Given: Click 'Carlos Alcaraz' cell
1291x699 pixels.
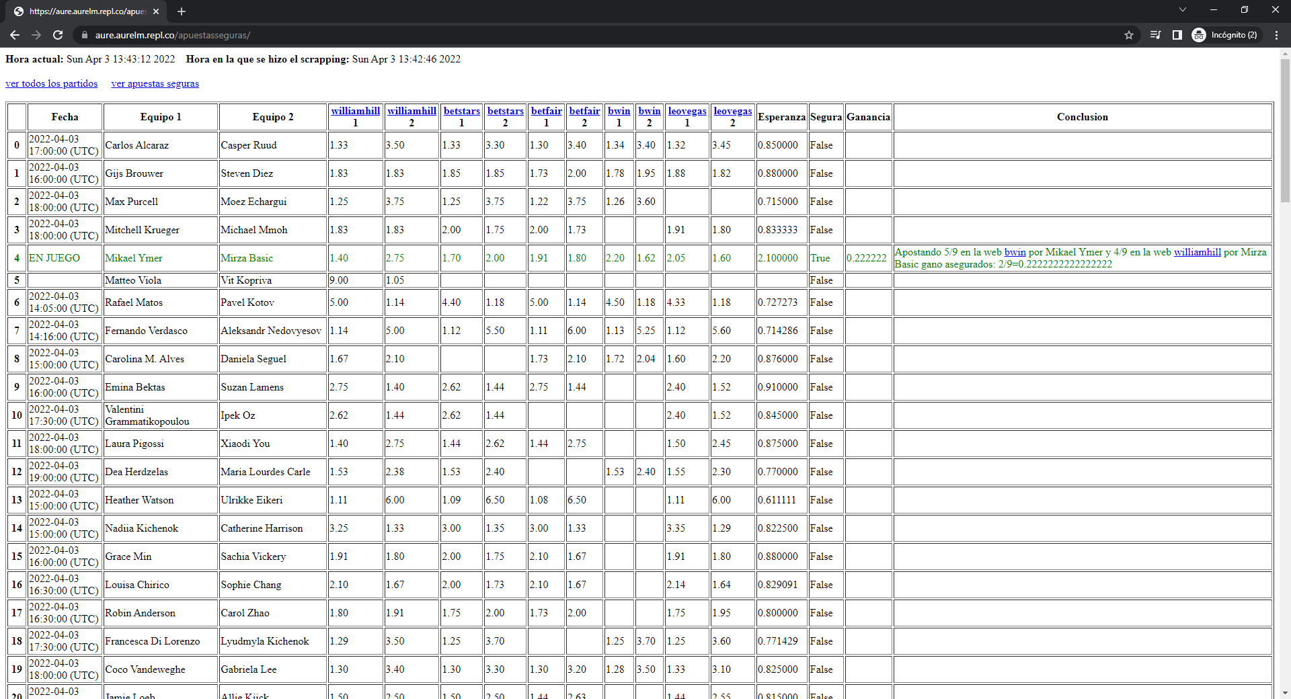Looking at the screenshot, I should [161, 145].
